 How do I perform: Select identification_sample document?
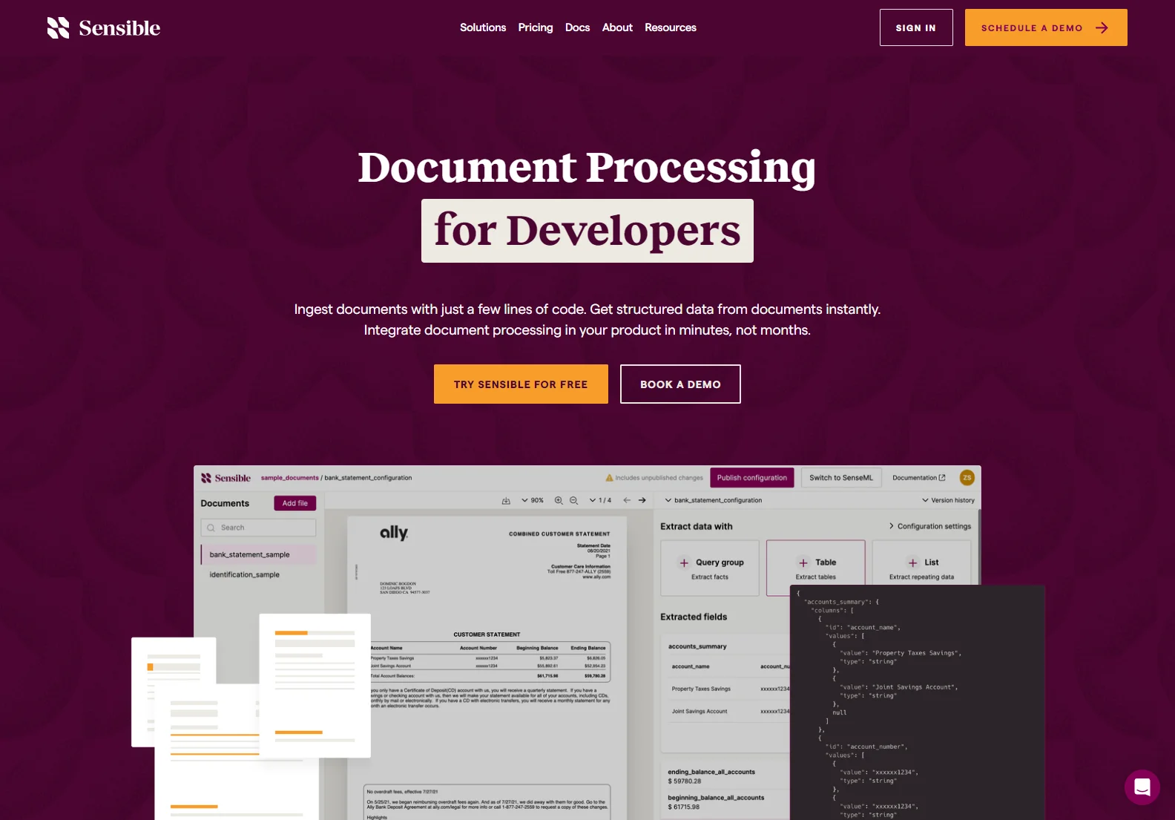pos(245,574)
